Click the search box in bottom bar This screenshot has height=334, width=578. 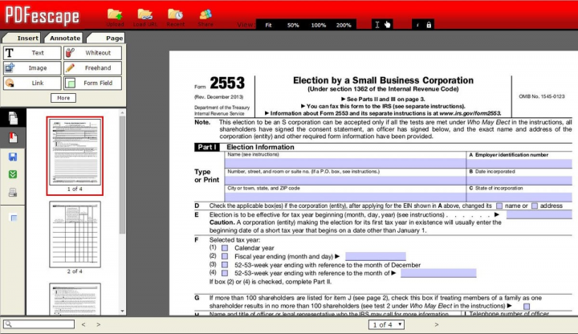pyautogui.click(x=39, y=324)
